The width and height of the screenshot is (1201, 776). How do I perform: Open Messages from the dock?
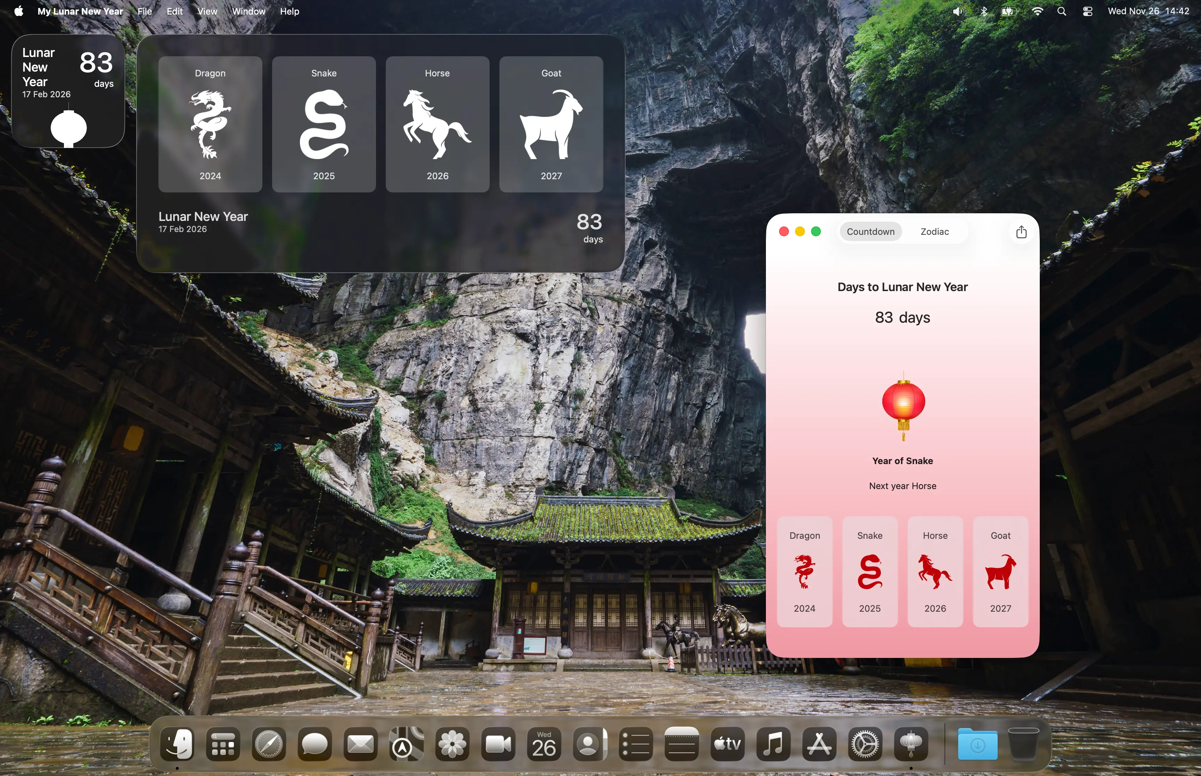click(x=314, y=744)
